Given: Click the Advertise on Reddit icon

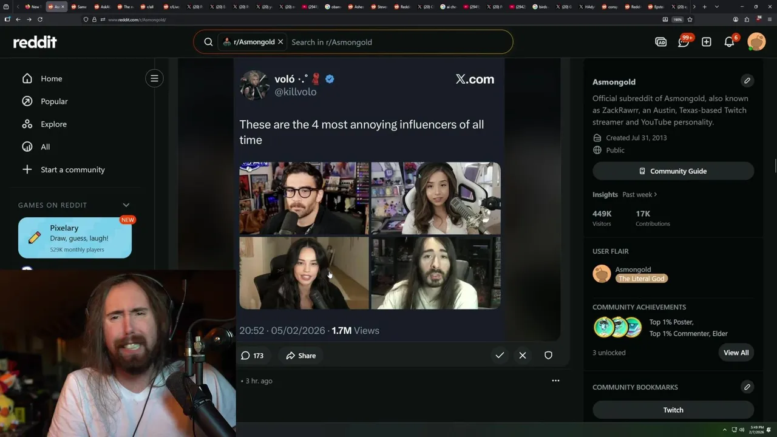Looking at the screenshot, I should pos(661,42).
